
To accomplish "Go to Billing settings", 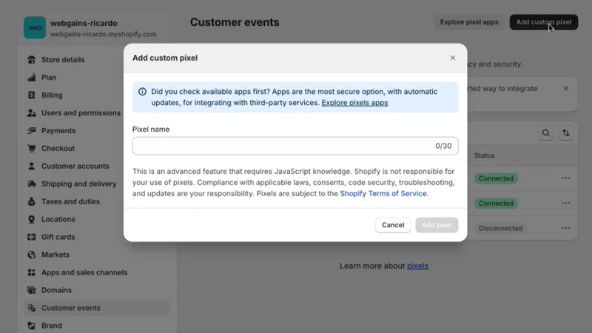I will [x=52, y=95].
